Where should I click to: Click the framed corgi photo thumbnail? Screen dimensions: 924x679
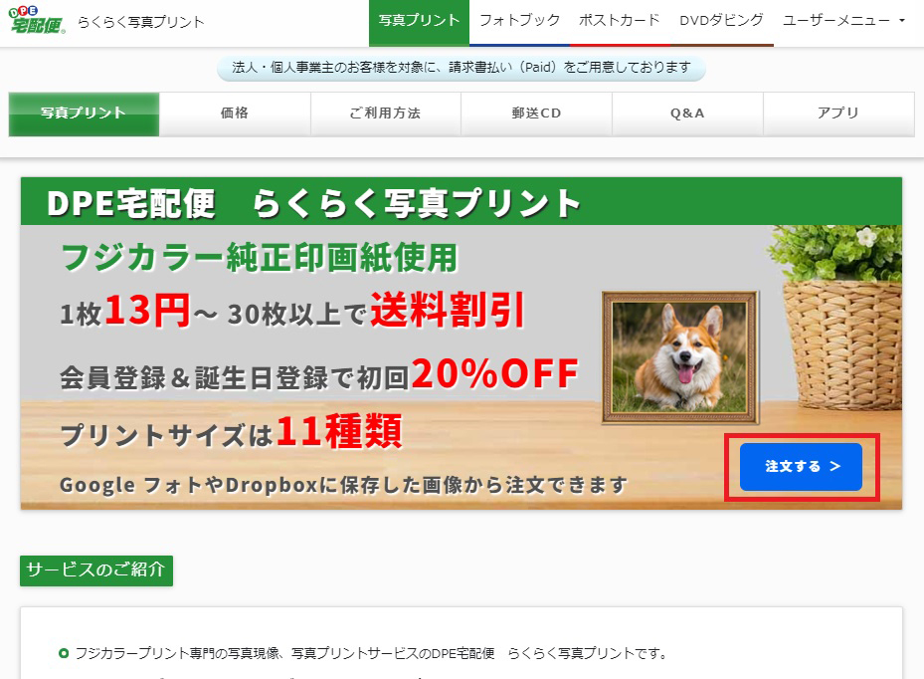tap(680, 357)
